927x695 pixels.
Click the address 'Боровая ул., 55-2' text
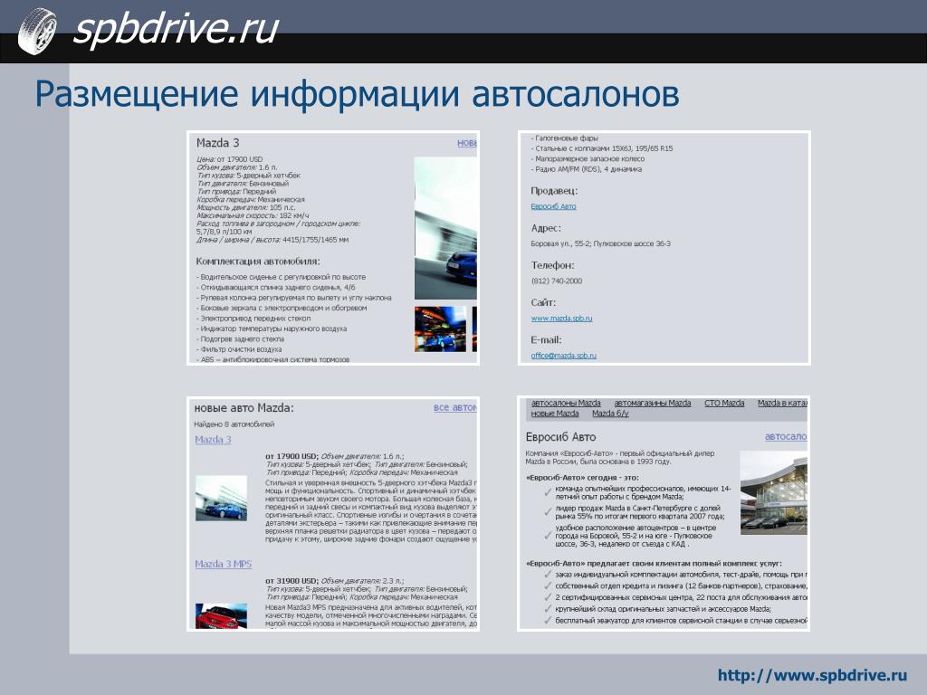pyautogui.click(x=559, y=243)
